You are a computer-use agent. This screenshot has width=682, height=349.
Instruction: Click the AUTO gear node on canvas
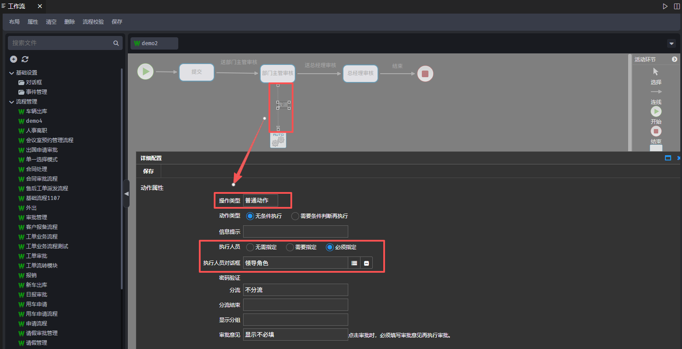(x=278, y=140)
